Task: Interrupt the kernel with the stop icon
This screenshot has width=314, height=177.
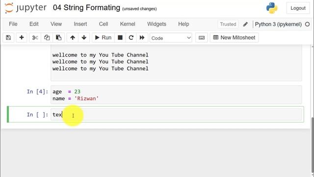Action: [120, 37]
